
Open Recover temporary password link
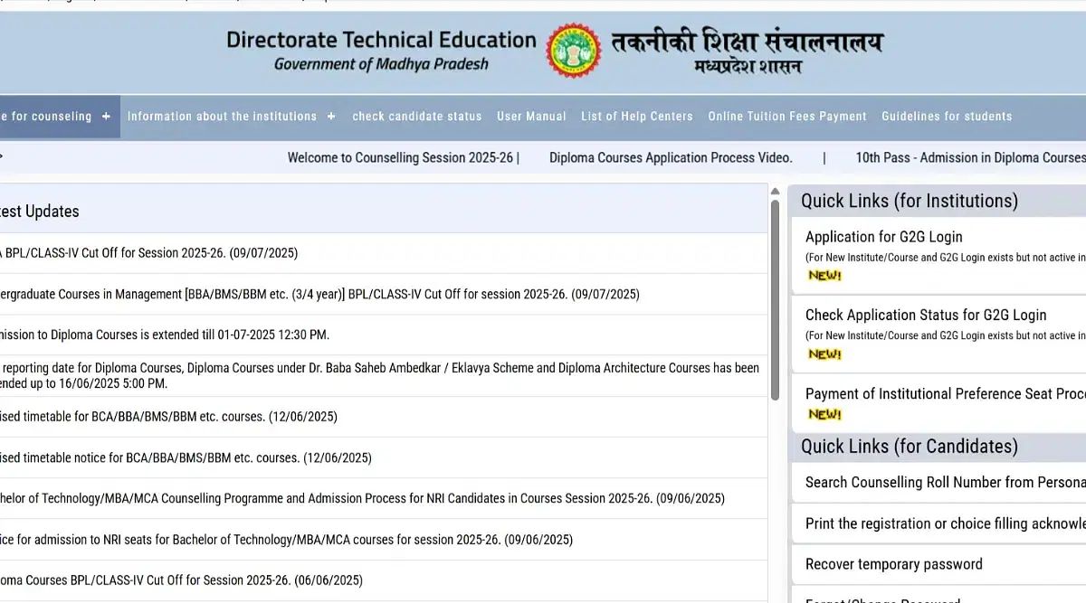click(x=894, y=564)
